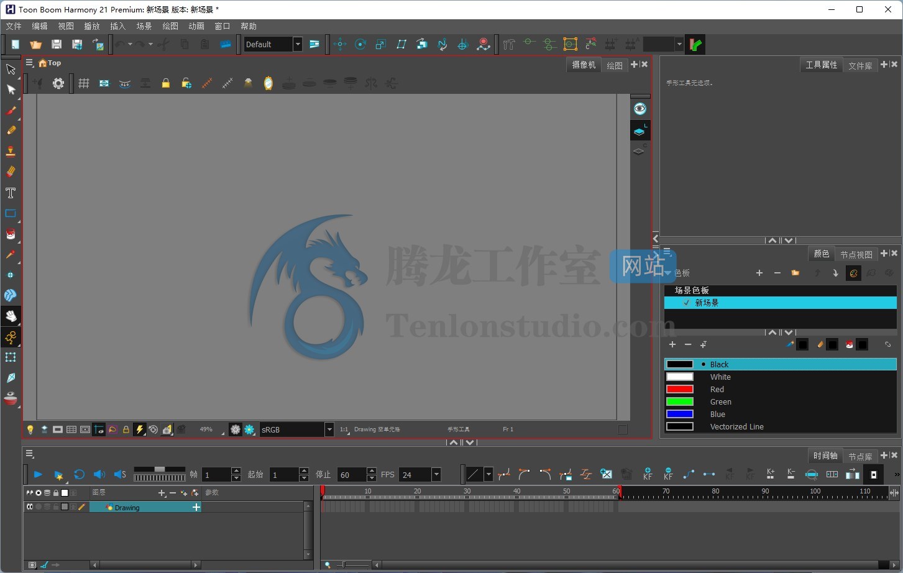Select the Hand tool
This screenshot has width=903, height=573.
(11, 316)
